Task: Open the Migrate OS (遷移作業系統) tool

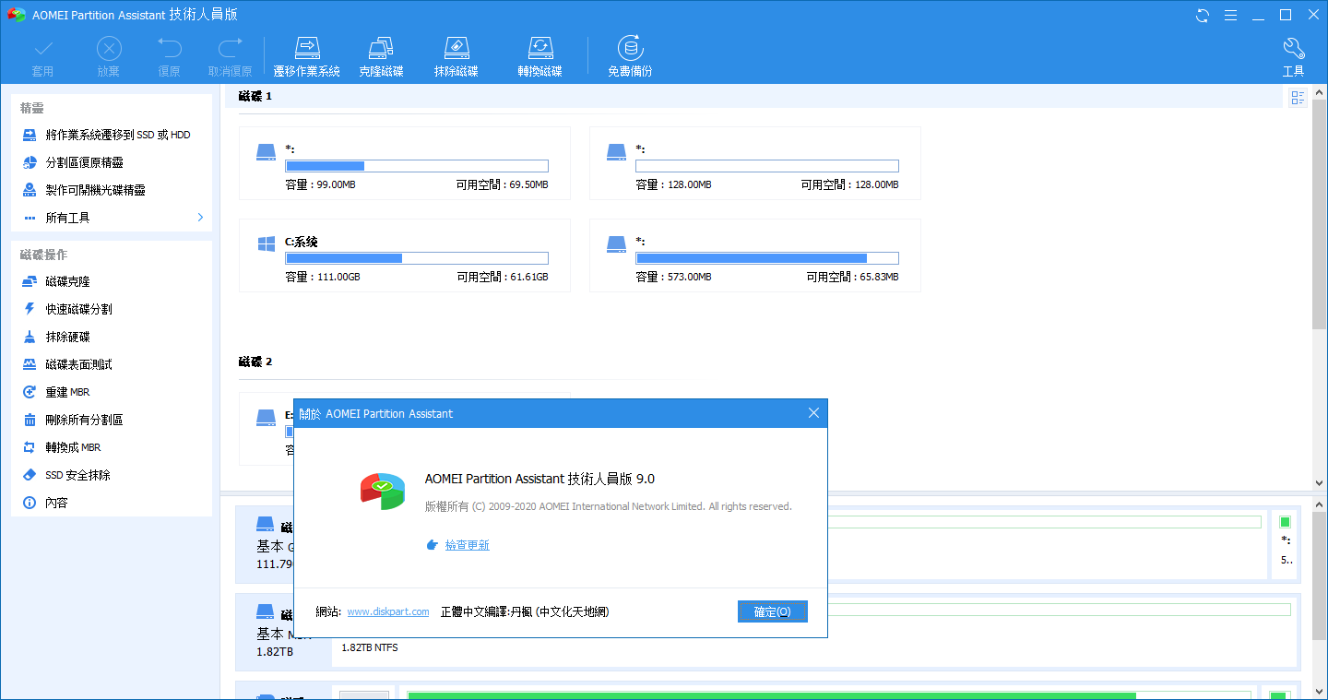Action: (x=307, y=56)
